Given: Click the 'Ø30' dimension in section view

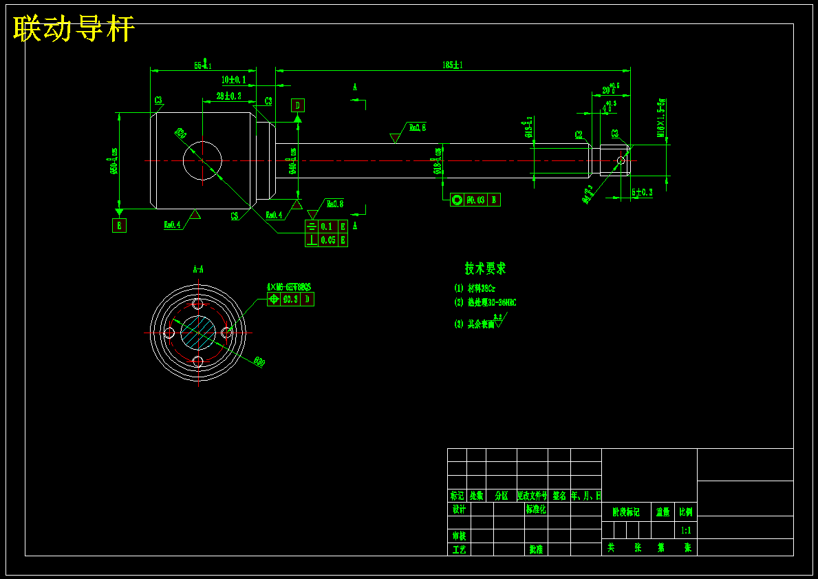Looking at the screenshot, I should coord(259,361).
